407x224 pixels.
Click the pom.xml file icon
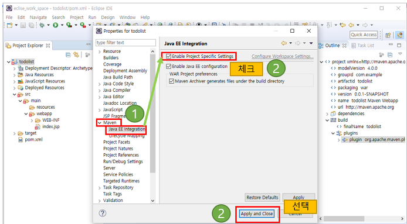pyautogui.click(x=21, y=140)
